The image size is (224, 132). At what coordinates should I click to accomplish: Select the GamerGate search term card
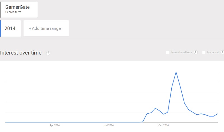coord(19,9)
